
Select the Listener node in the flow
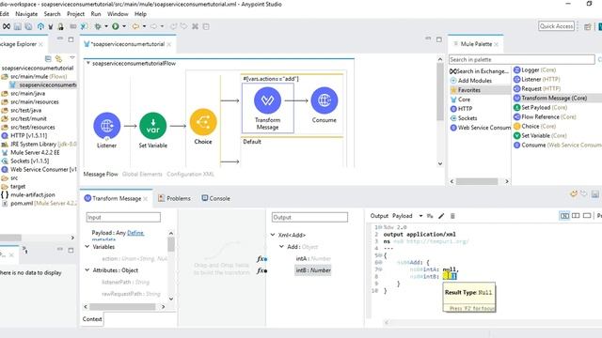(x=106, y=125)
